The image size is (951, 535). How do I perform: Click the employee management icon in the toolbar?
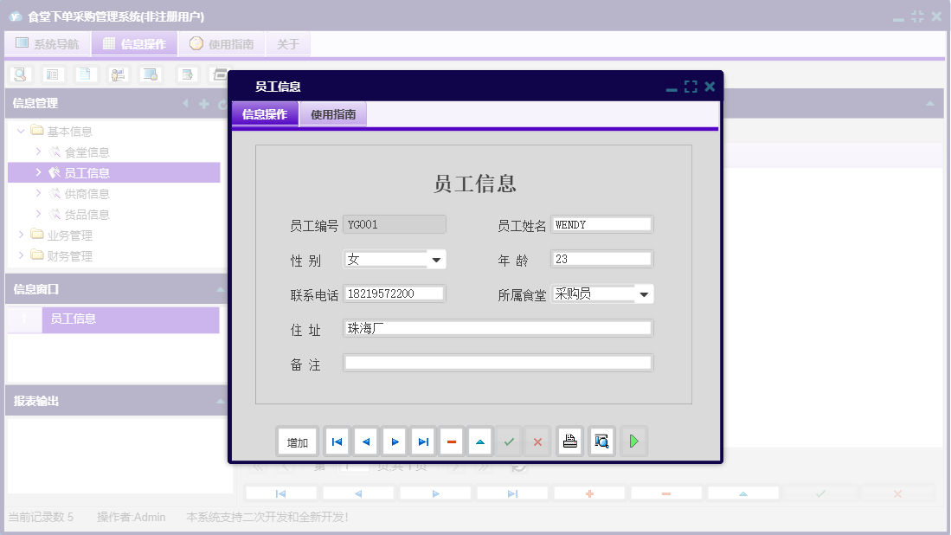[x=117, y=74]
